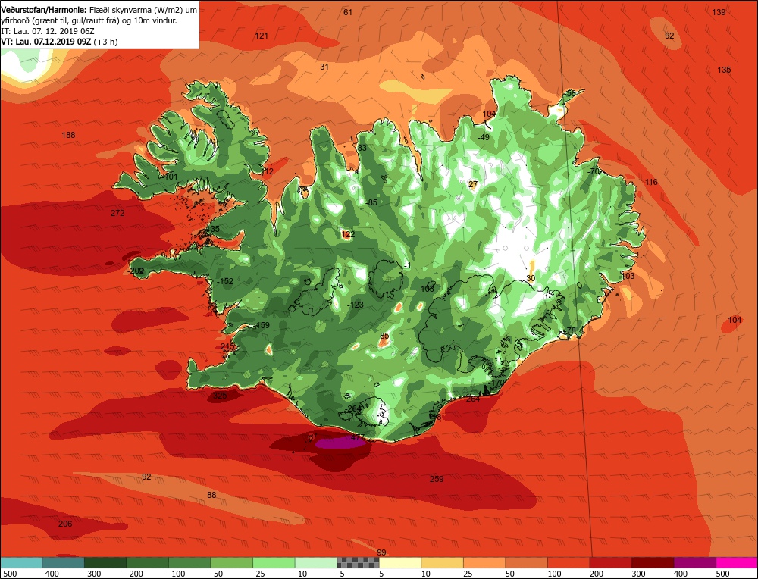Click legend swatch between -400 and -300

point(63,562)
